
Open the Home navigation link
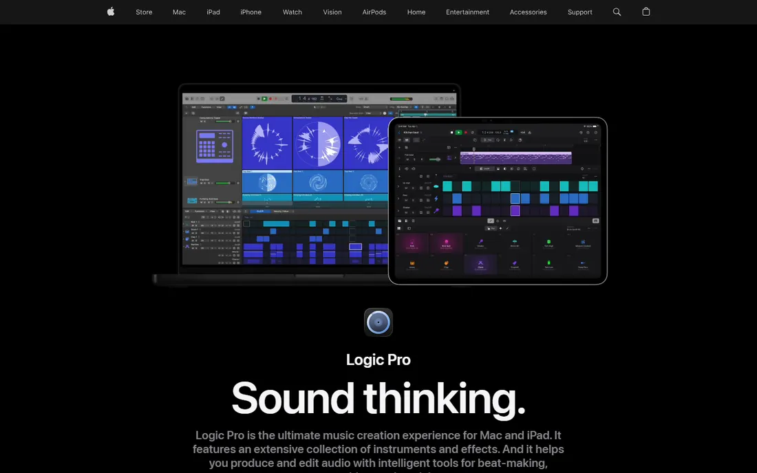(416, 12)
